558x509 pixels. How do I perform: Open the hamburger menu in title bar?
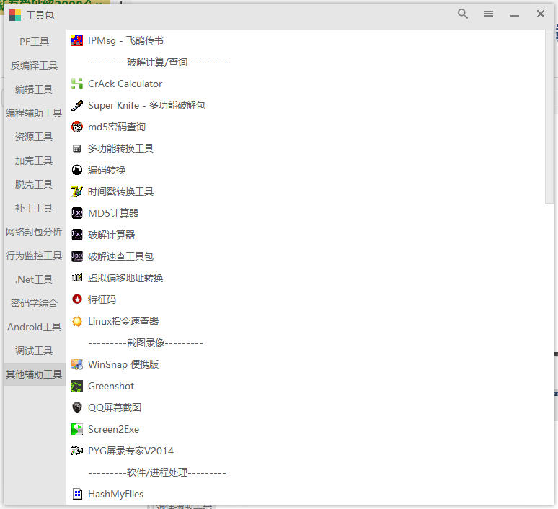click(489, 14)
